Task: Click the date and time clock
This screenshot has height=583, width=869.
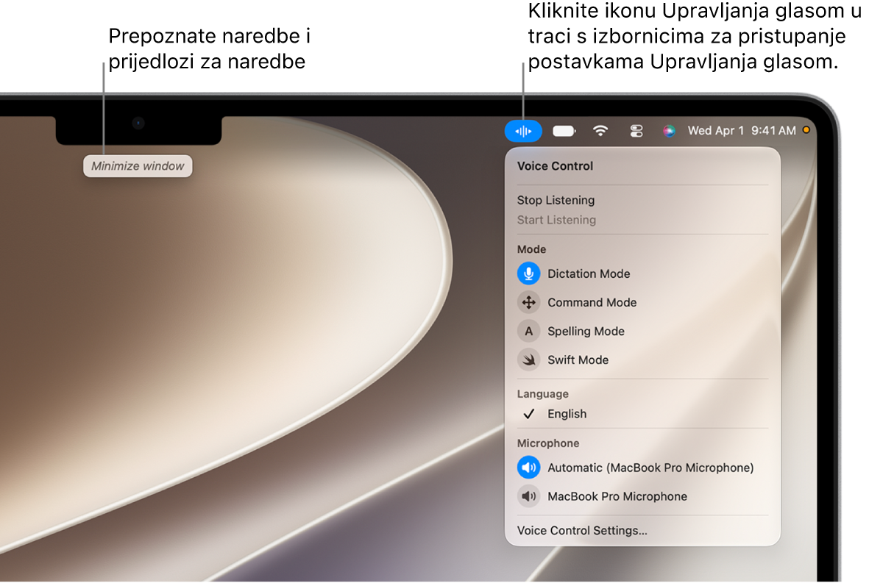Action: 742,131
